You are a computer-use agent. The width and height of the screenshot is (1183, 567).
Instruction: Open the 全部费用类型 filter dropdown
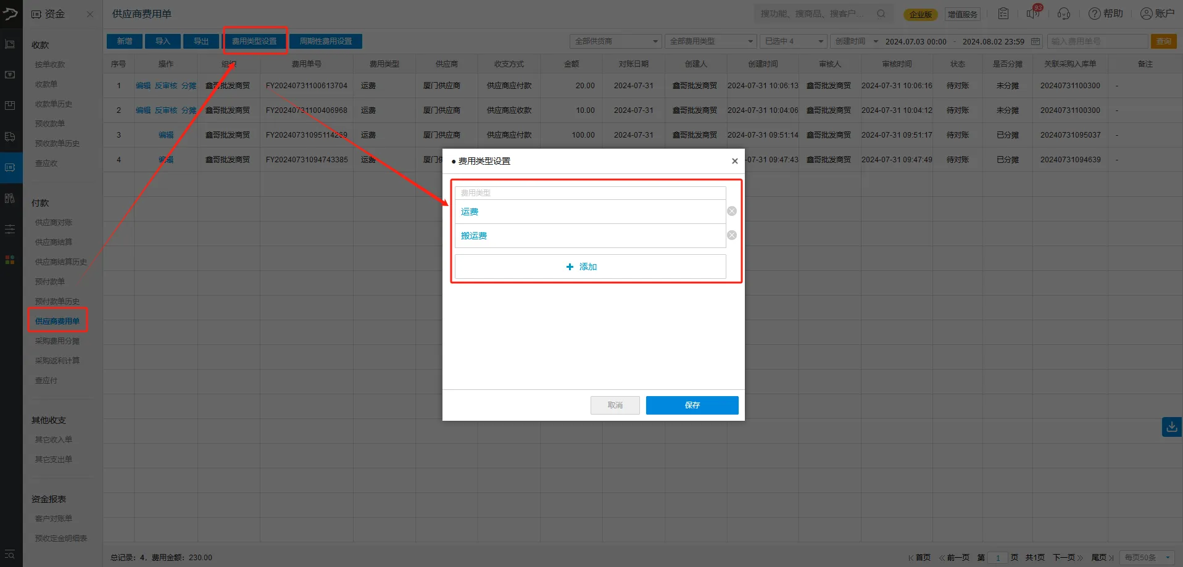coord(710,41)
